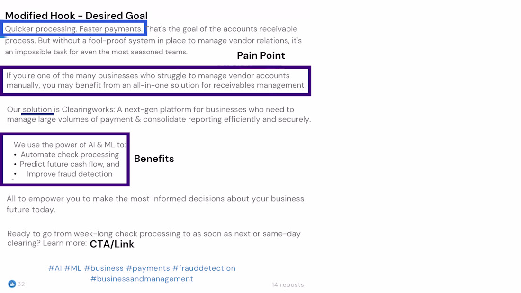
Task: Click the "Learn more:" text
Action: (65, 243)
